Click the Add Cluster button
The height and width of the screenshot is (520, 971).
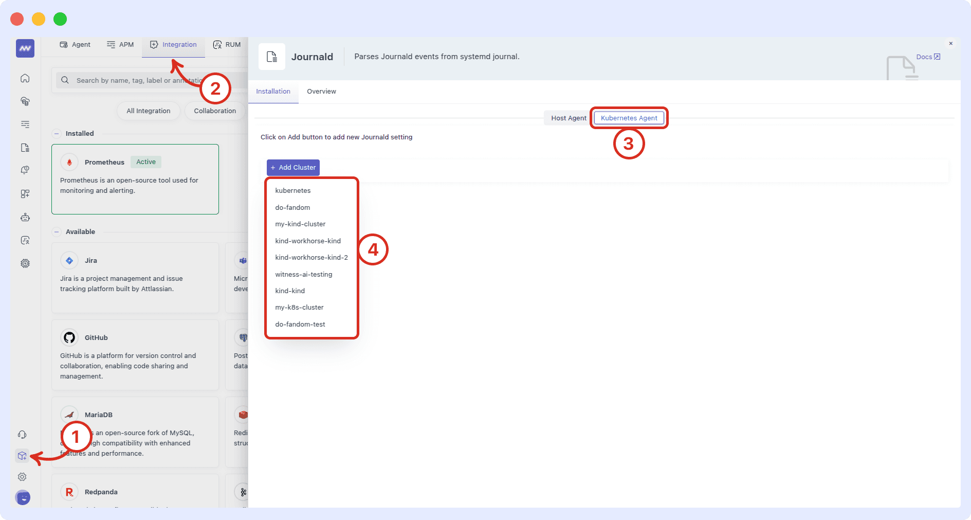point(292,167)
